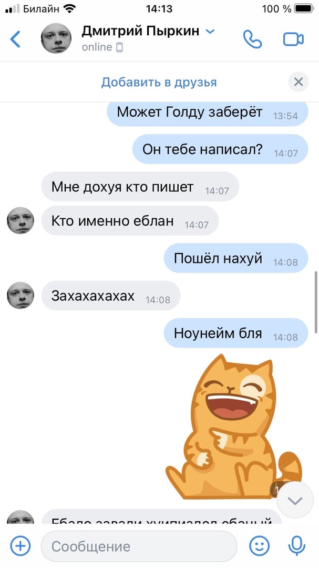Open contact name Дмитрий Пыркин
This screenshot has width=319, height=568.
[x=140, y=31]
